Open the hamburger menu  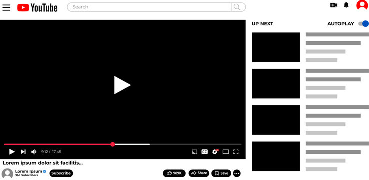tap(6, 8)
